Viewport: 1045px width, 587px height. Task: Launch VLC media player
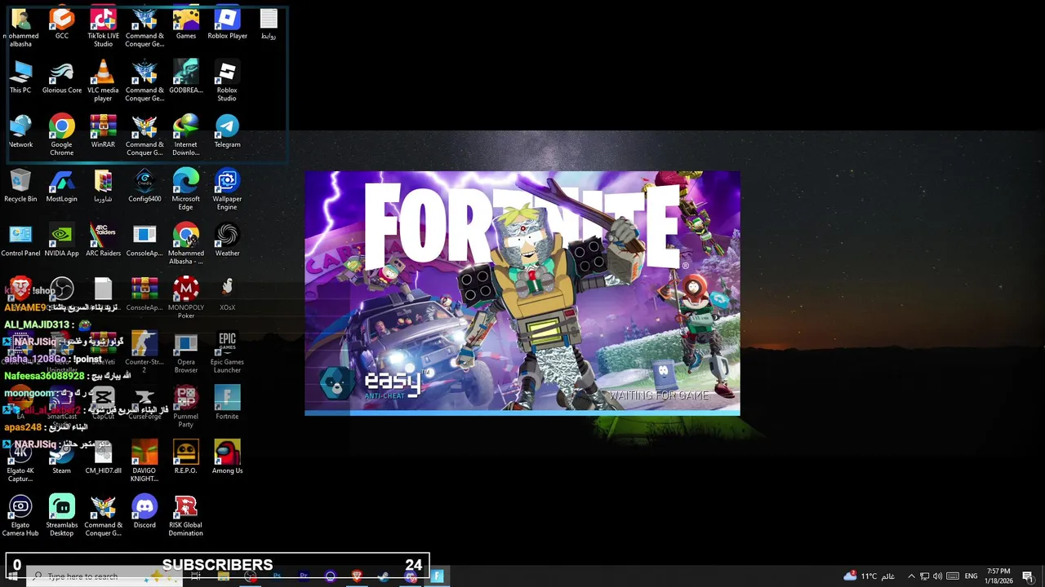pos(103,82)
